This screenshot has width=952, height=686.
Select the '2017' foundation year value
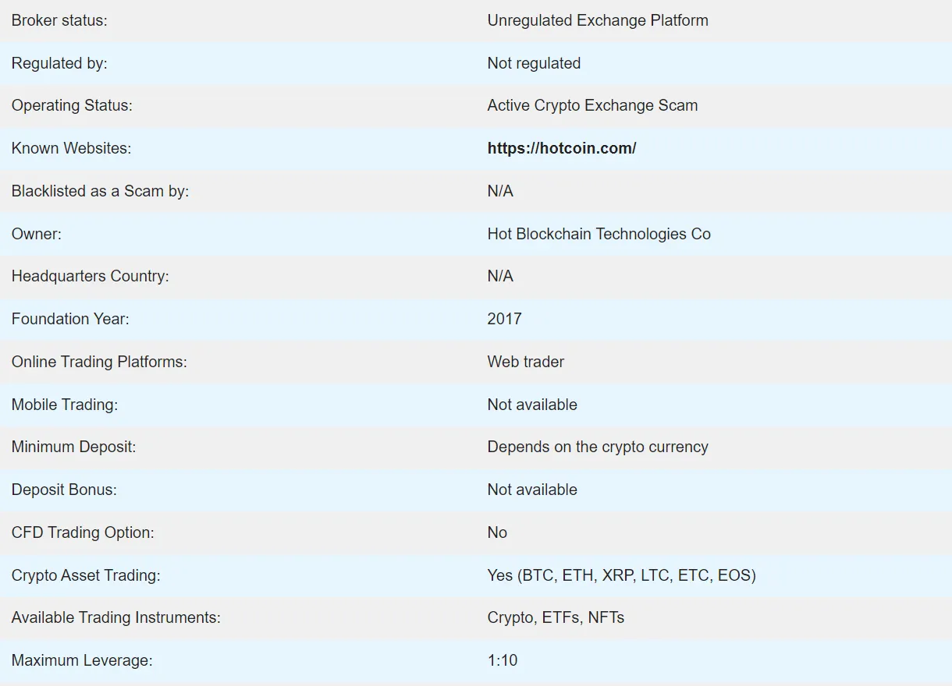coord(504,319)
